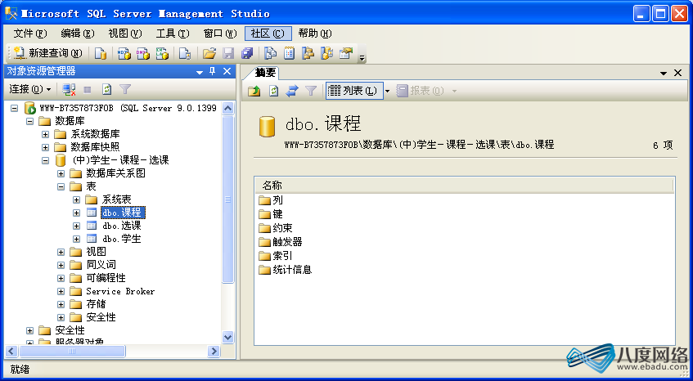Refresh the summary pane

[x=273, y=91]
